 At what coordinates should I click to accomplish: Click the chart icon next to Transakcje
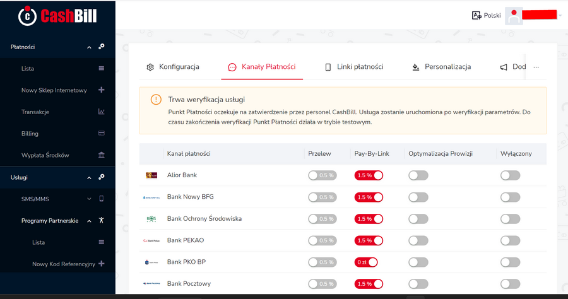click(x=102, y=112)
